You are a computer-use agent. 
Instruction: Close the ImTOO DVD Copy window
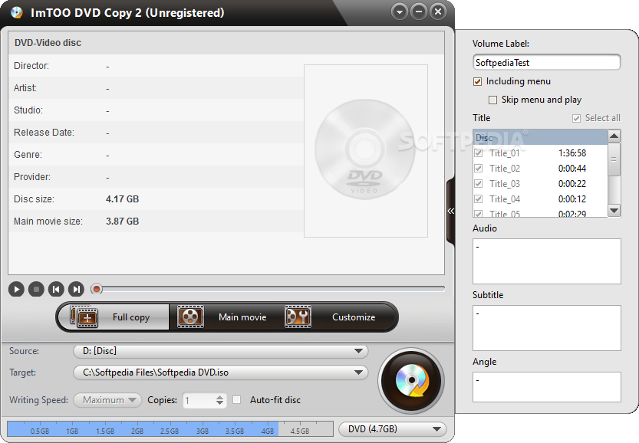438,11
